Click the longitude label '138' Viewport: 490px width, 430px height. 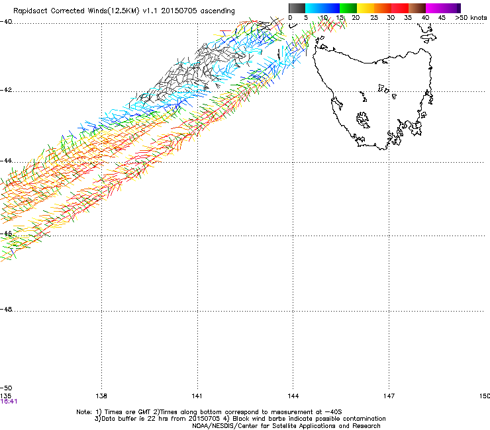click(101, 396)
